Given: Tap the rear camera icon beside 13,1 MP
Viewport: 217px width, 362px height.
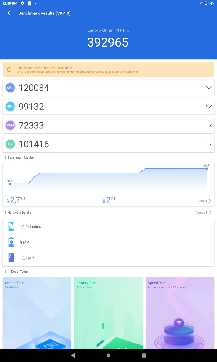Looking at the screenshot, I should 11,258.
